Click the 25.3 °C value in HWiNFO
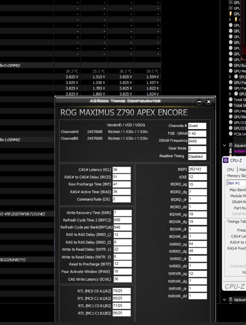The width and height of the screenshot is (246, 325). (x=99, y=71)
